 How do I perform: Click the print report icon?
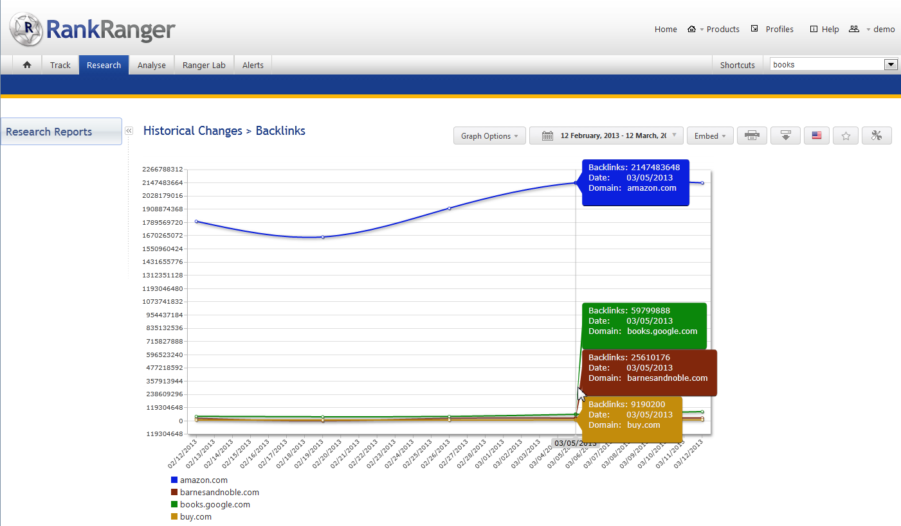pos(752,136)
